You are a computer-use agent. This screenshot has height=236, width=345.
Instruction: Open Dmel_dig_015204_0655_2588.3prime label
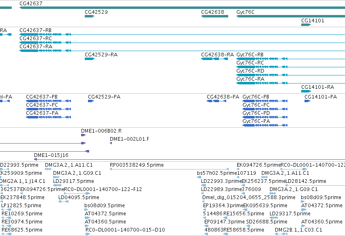249,197
